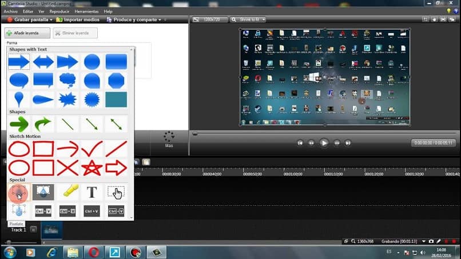Step backward in the preview
The image size is (461, 259).
click(311, 143)
